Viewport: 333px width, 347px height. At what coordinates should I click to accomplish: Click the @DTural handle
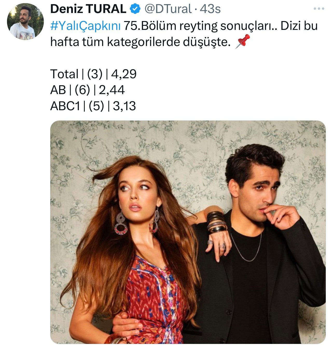pos(168,9)
